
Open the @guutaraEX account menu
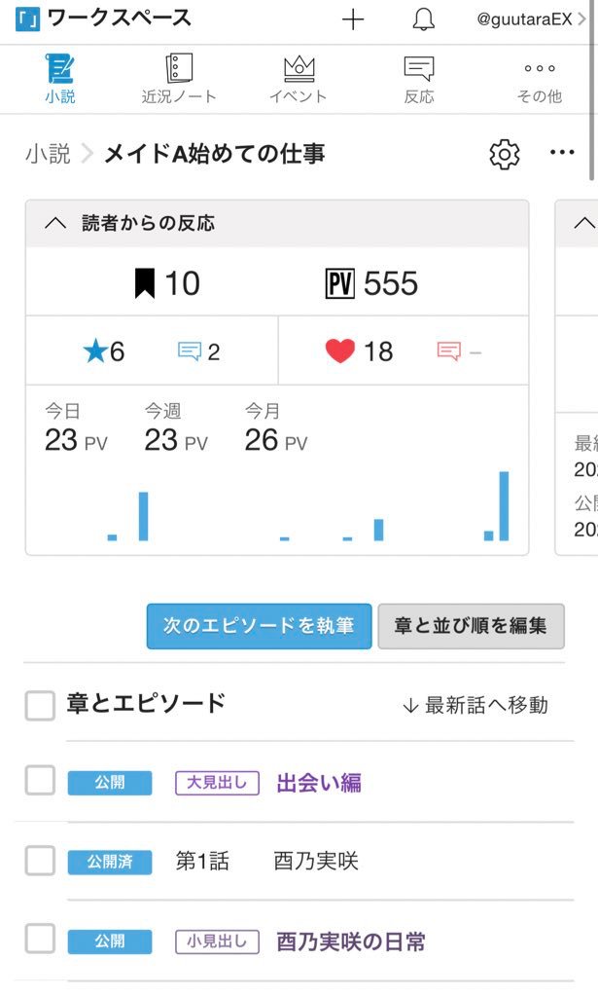pyautogui.click(x=530, y=19)
